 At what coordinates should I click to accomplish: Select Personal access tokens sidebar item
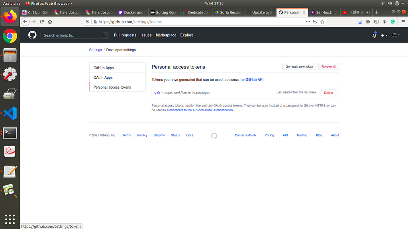(x=118, y=87)
